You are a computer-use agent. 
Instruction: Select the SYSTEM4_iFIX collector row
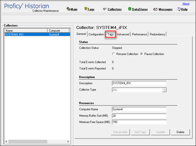[37, 34]
